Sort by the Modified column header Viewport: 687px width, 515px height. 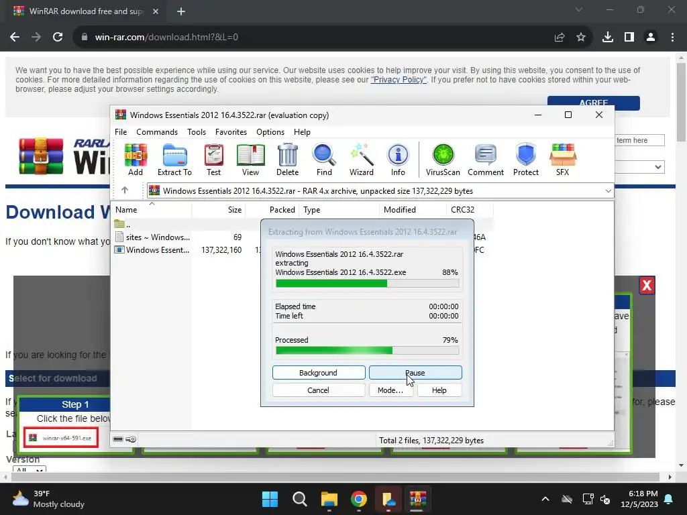click(x=413, y=210)
